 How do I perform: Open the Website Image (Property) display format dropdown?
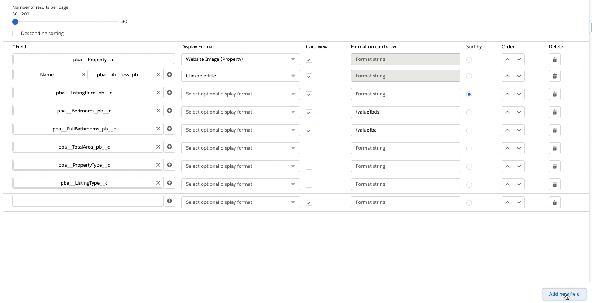click(x=241, y=59)
